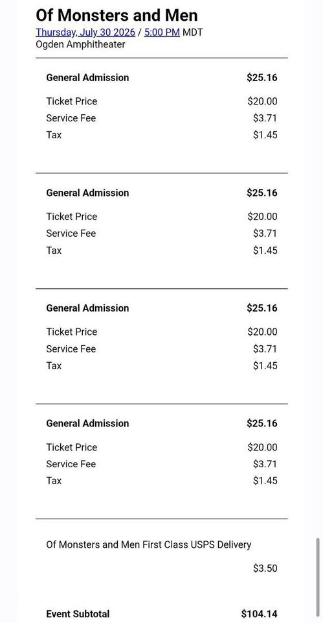
Task: Click the $1.45 tax amount in last ticket
Action: click(265, 481)
